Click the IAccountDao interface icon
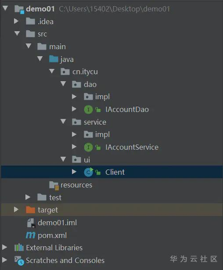The width and height of the screenshot is (223, 270). coord(88,109)
